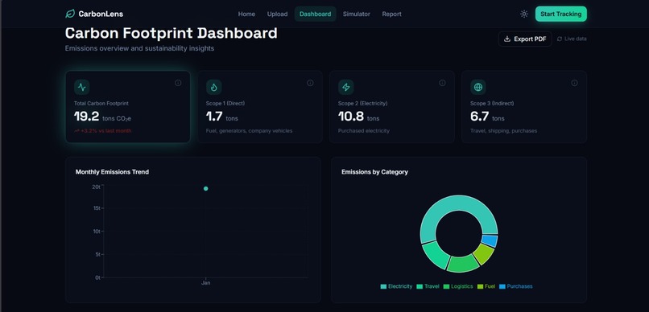Click the Electricity legend swatch

(383, 286)
